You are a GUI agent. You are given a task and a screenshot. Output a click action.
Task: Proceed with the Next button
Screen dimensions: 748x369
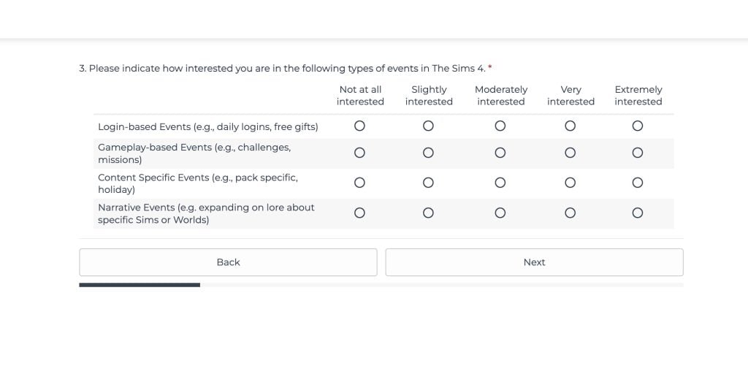click(x=534, y=262)
